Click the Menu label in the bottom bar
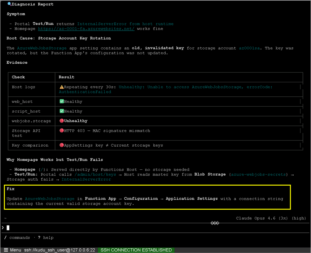 point(16,250)
